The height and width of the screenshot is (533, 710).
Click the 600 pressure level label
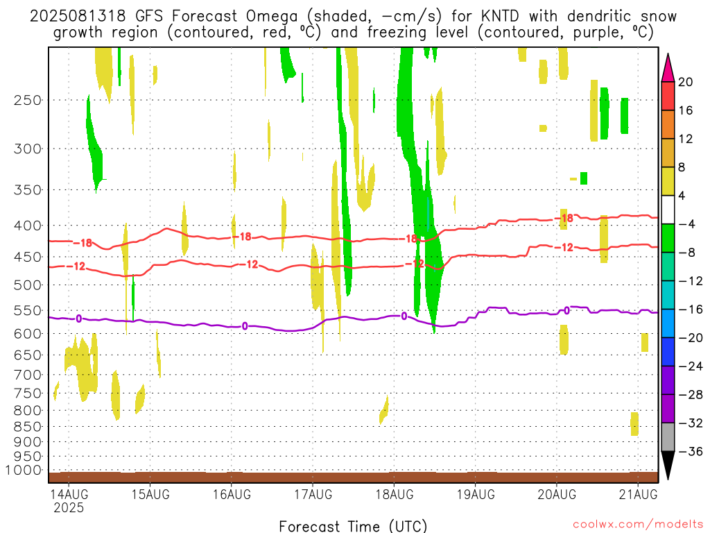click(x=28, y=334)
